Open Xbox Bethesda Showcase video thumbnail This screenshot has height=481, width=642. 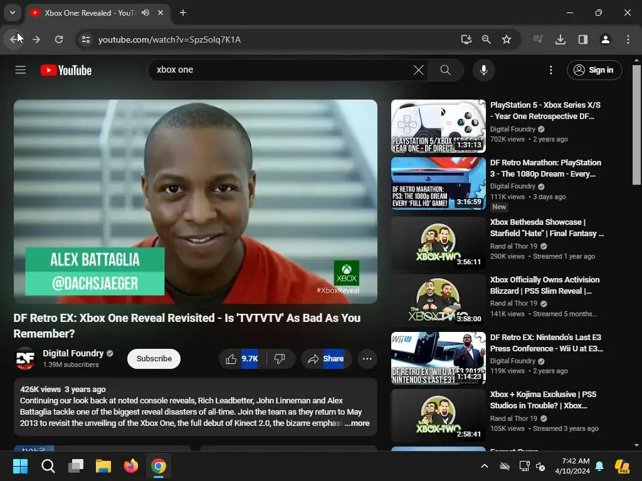click(x=438, y=243)
